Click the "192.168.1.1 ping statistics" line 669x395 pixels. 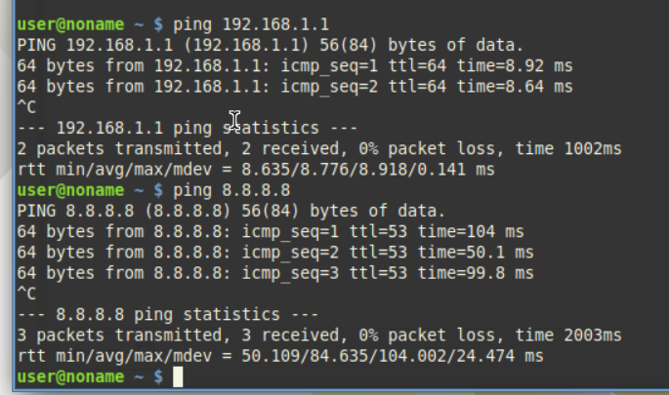(x=188, y=128)
